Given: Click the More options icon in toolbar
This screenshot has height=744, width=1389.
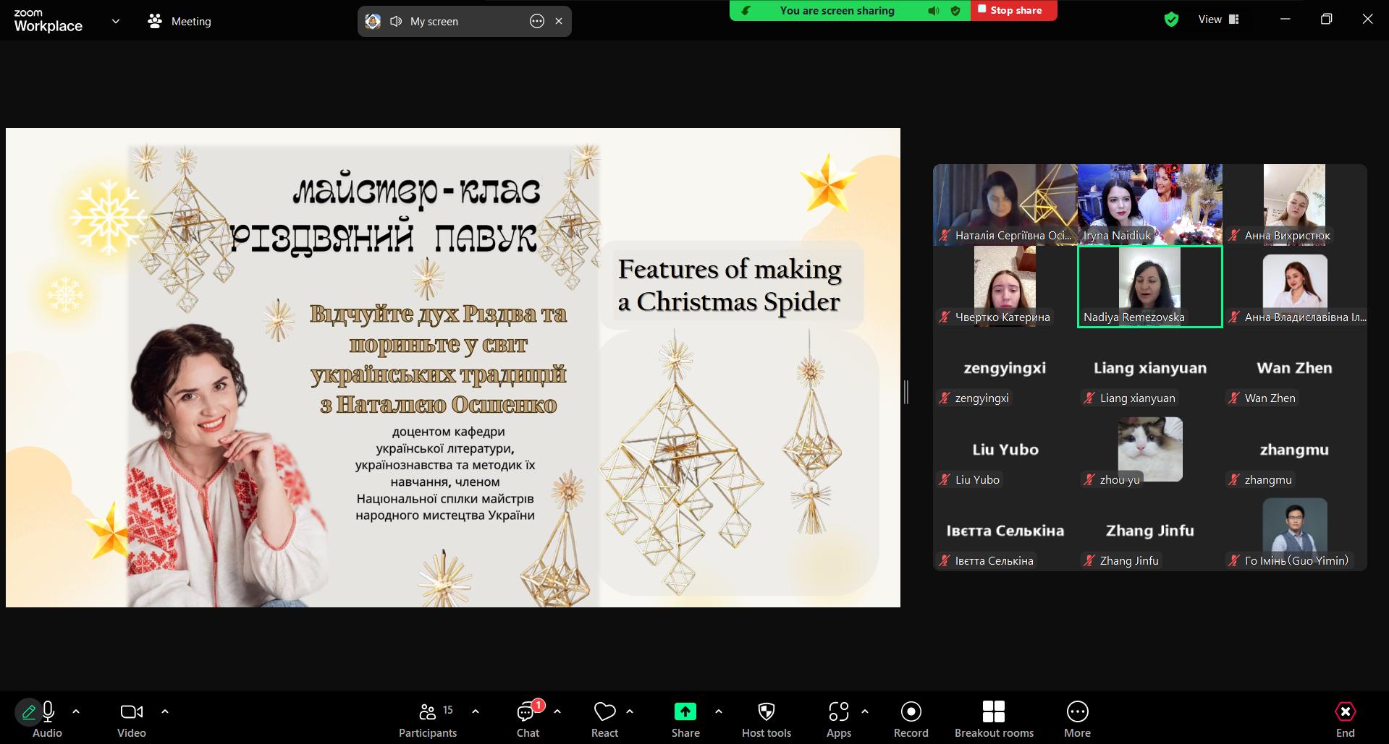Looking at the screenshot, I should click(x=1077, y=712).
